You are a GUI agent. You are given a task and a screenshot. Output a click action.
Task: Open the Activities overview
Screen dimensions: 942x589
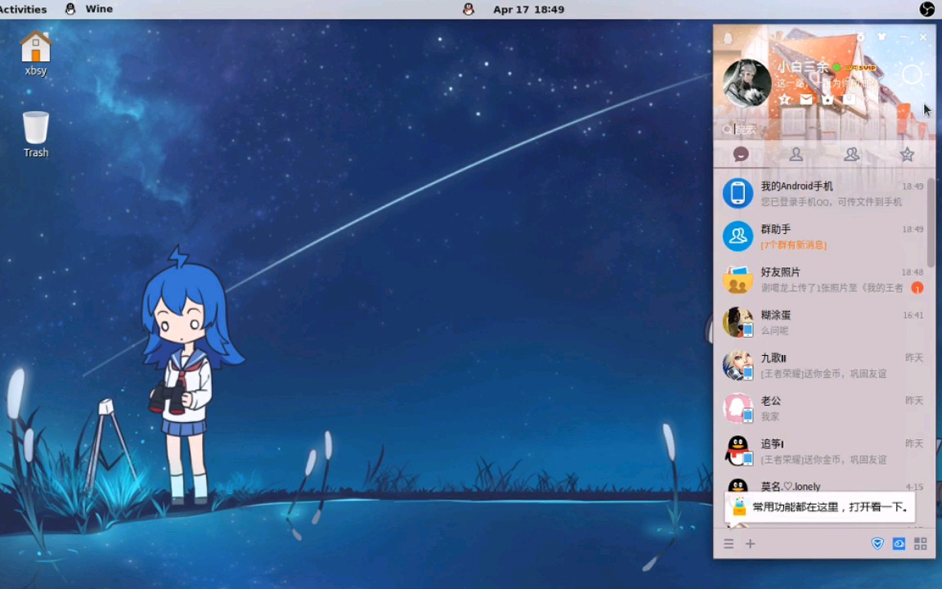tap(23, 9)
